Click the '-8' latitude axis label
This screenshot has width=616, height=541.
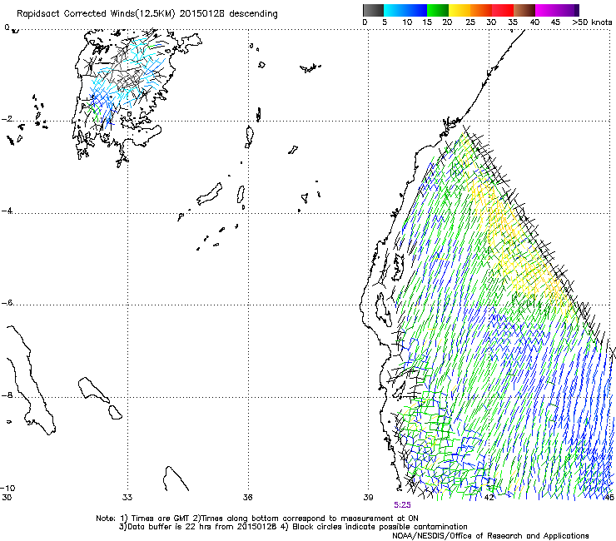point(7,395)
